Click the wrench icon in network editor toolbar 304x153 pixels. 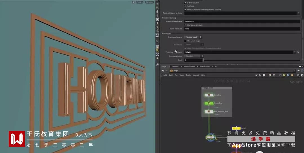pos(256,75)
